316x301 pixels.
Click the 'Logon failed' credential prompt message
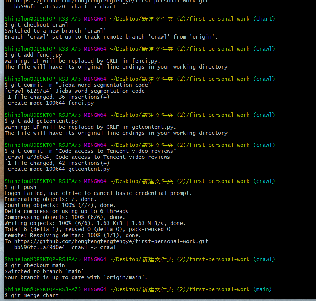click(x=98, y=193)
